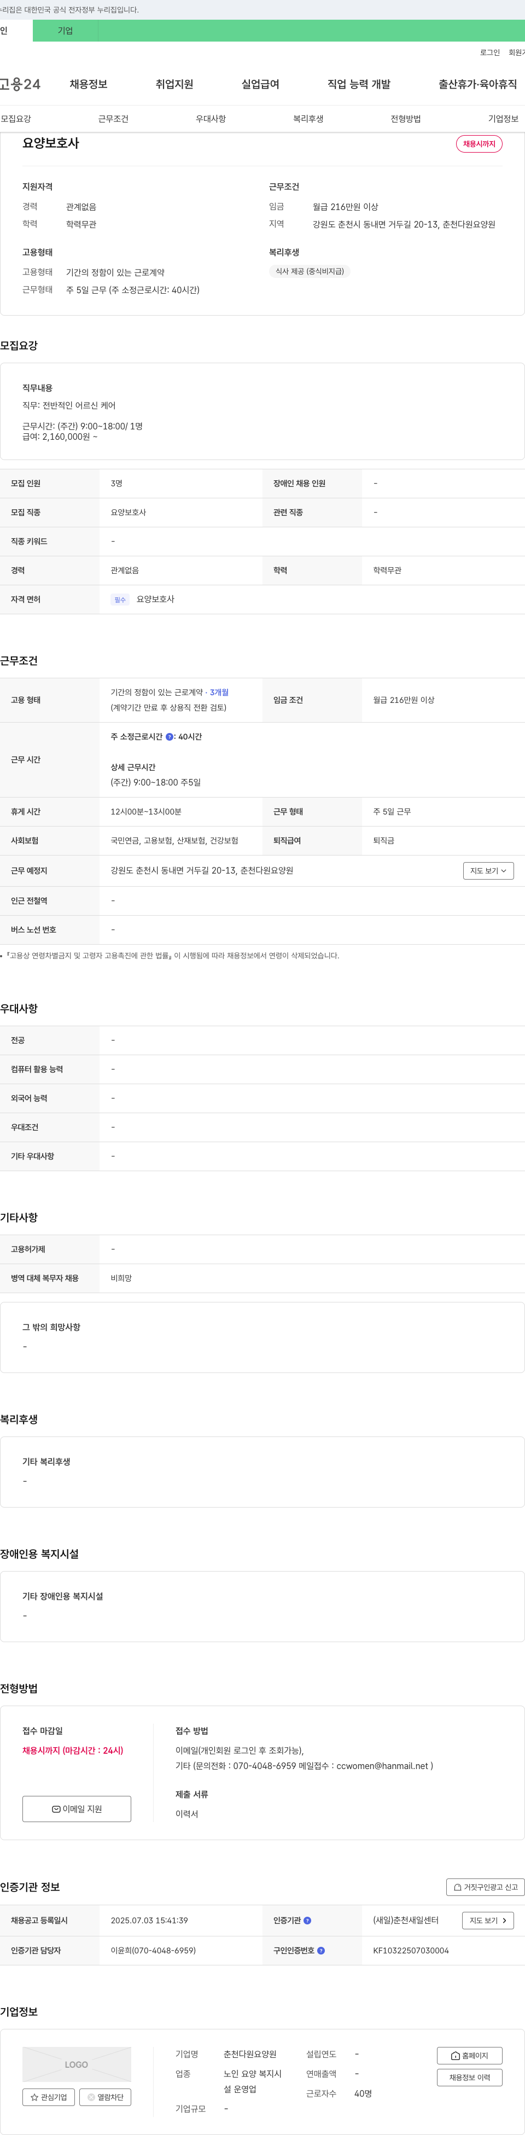The image size is (525, 2135).
Task: Click the 고용24 logo
Action: pyautogui.click(x=20, y=85)
